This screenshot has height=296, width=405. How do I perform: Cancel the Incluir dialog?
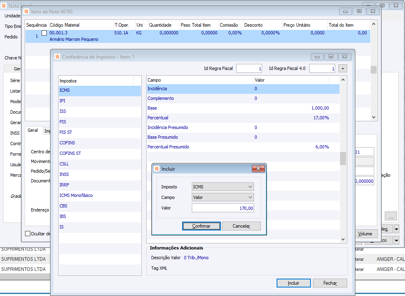[241, 226]
